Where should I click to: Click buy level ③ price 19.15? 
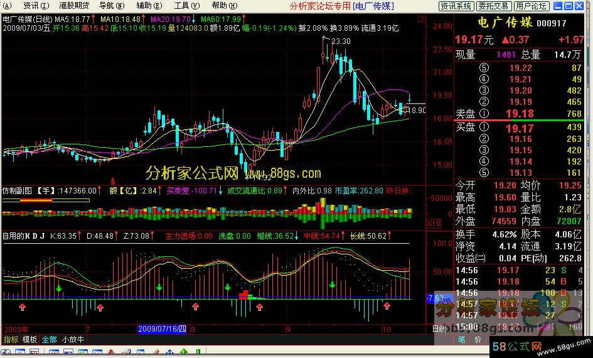point(520,150)
